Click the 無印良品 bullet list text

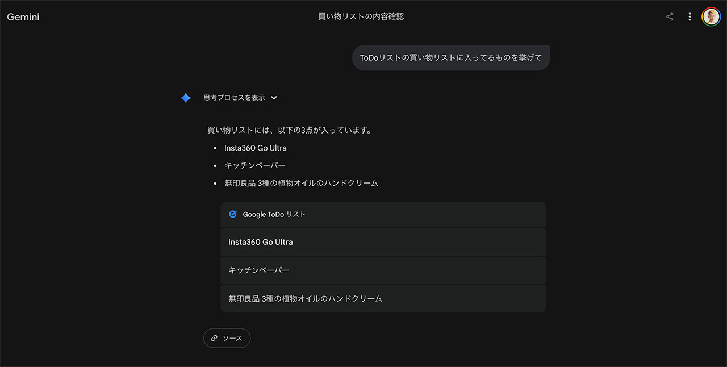pos(301,183)
